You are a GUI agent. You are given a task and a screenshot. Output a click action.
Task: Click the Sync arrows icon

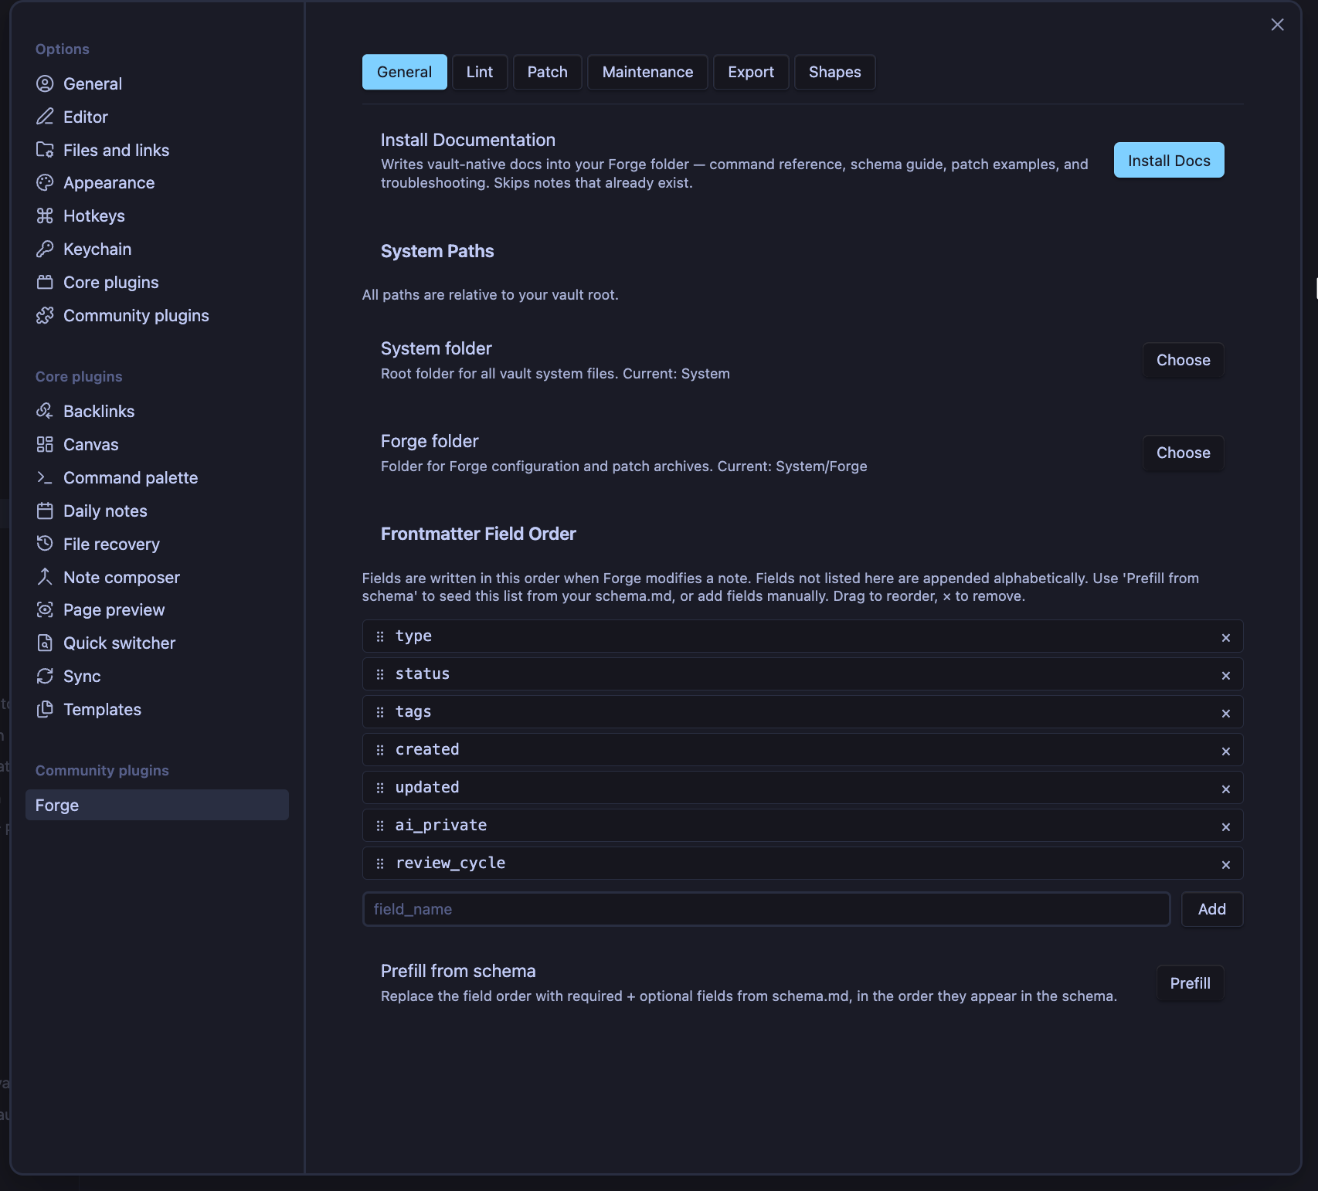[x=45, y=676]
